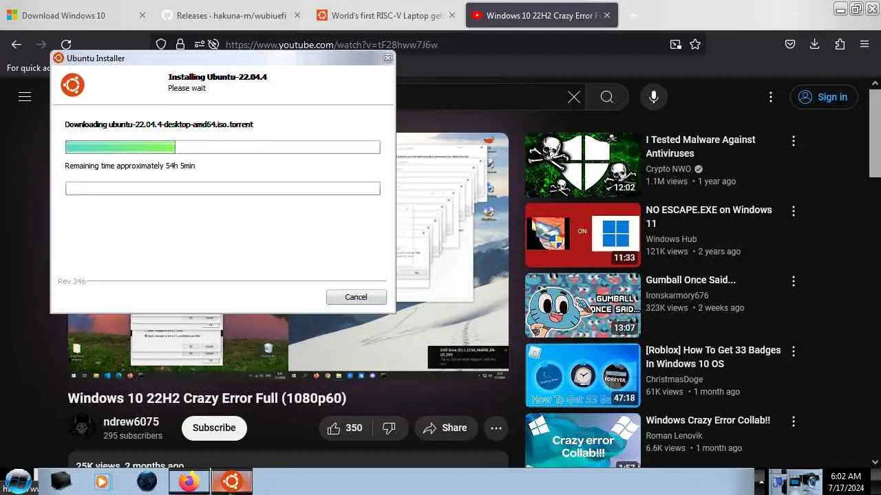The width and height of the screenshot is (881, 495).
Task: Subscribe to ndrew6075 channel
Action: pyautogui.click(x=214, y=428)
